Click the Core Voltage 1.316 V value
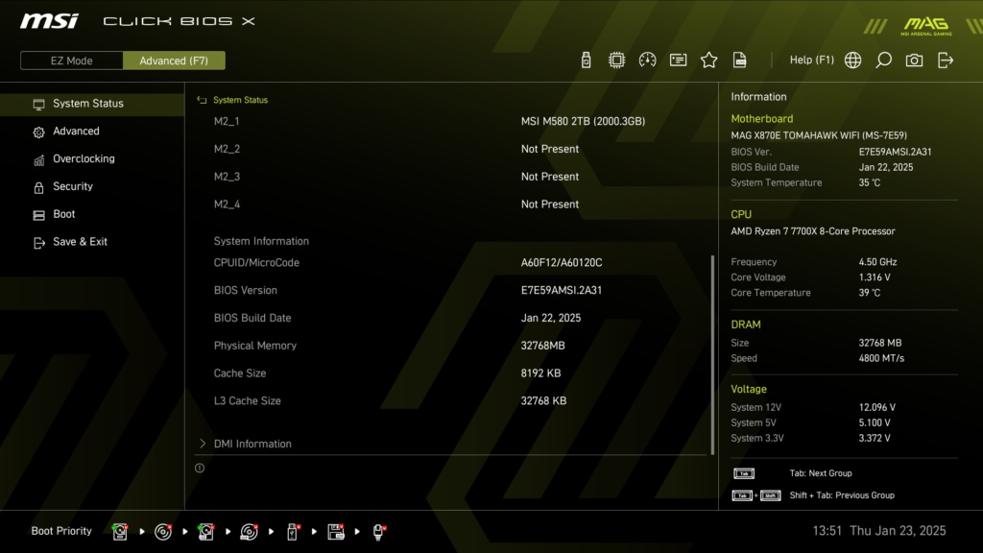Screen dimensions: 983x553 875,277
